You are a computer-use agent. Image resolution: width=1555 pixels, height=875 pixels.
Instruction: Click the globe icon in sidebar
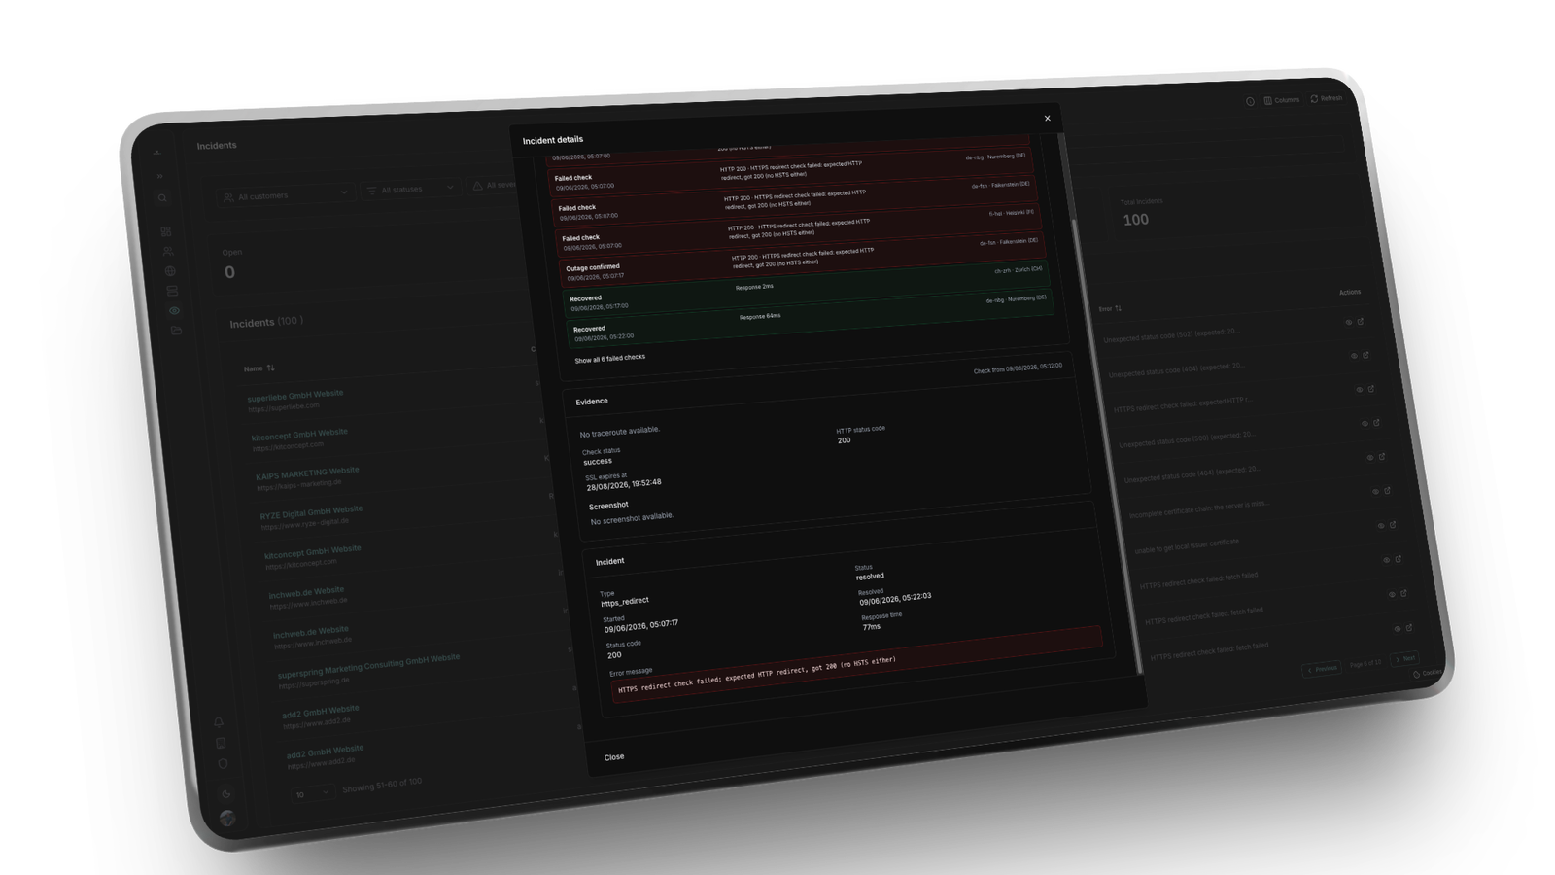170,271
